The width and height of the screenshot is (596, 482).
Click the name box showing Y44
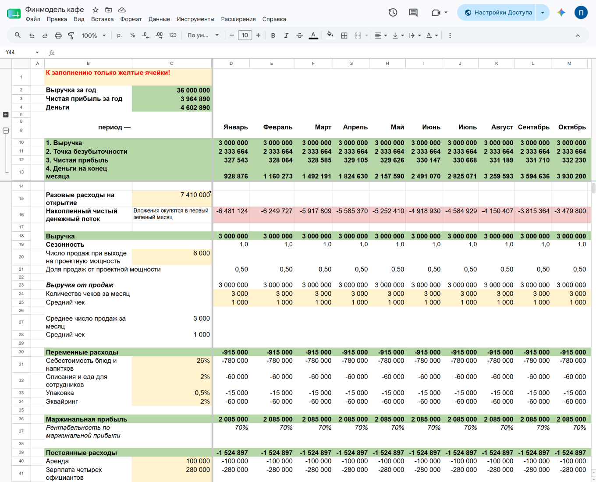tap(22, 53)
